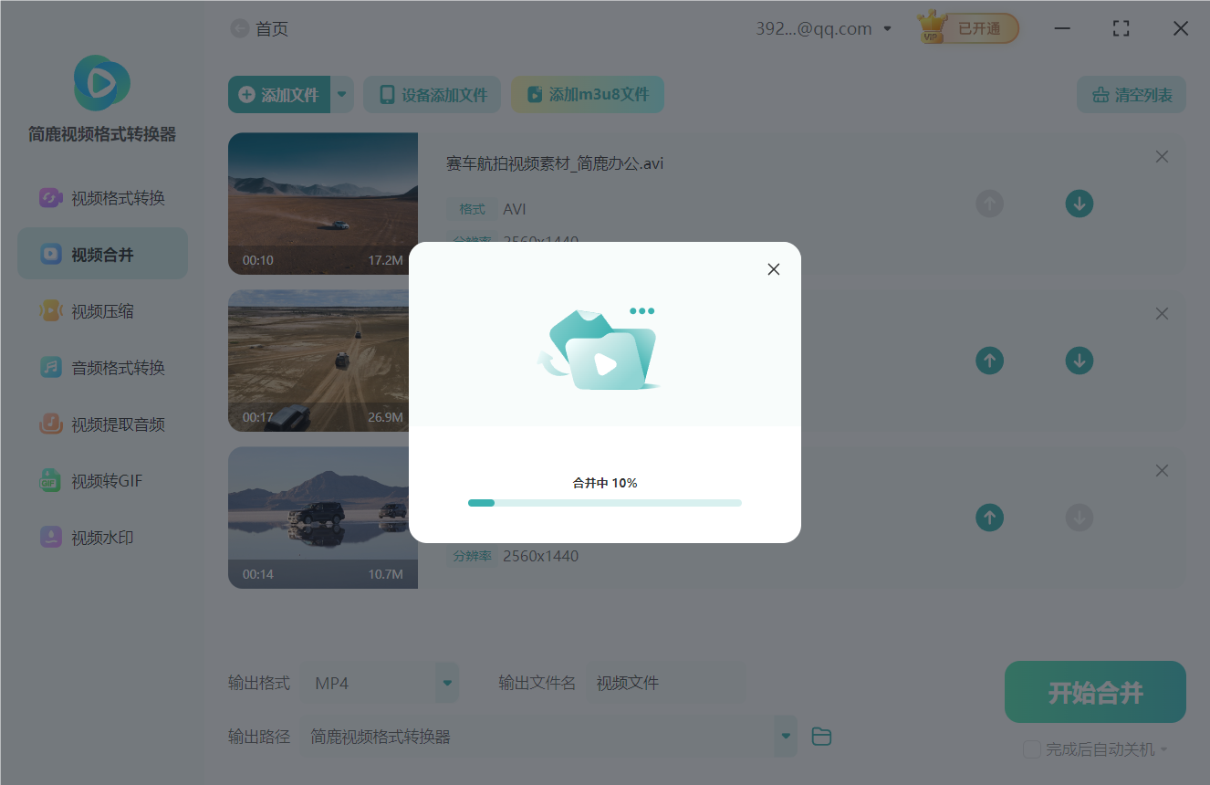Select 视频合并 in the left menu
This screenshot has height=785, width=1210.
pos(100,253)
